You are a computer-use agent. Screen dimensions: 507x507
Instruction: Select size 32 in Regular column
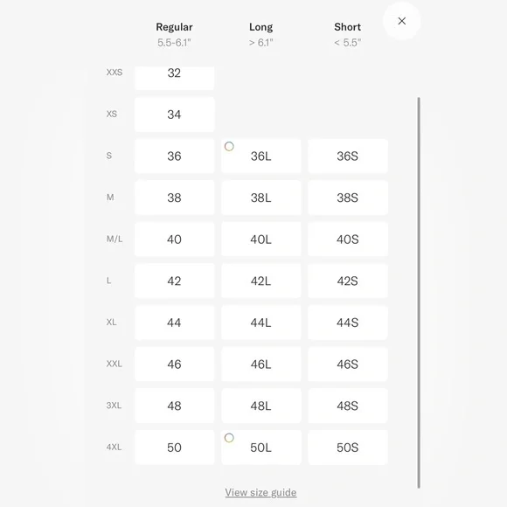point(174,77)
